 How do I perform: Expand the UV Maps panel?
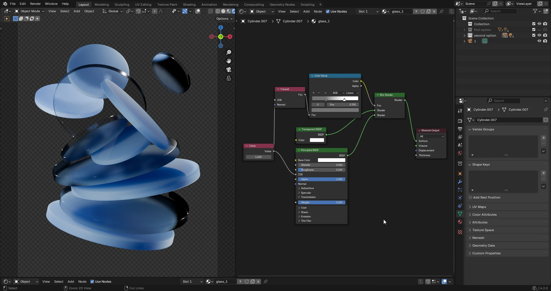479,207
